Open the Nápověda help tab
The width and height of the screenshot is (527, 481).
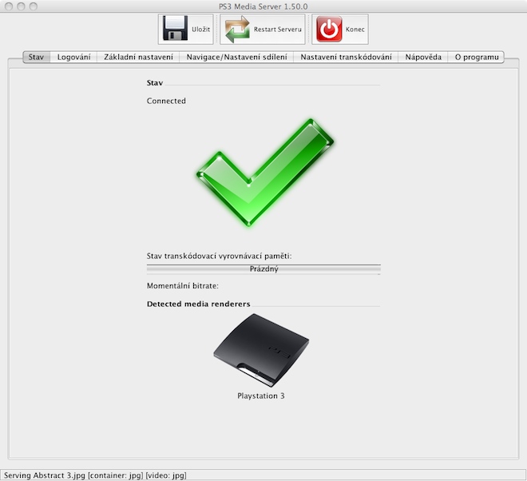423,58
